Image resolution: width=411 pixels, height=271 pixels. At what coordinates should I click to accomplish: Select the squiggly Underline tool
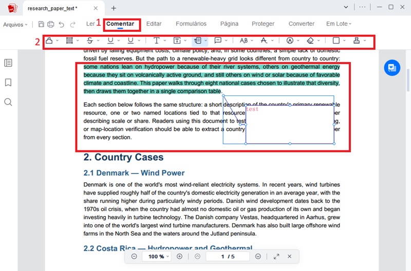click(130, 41)
